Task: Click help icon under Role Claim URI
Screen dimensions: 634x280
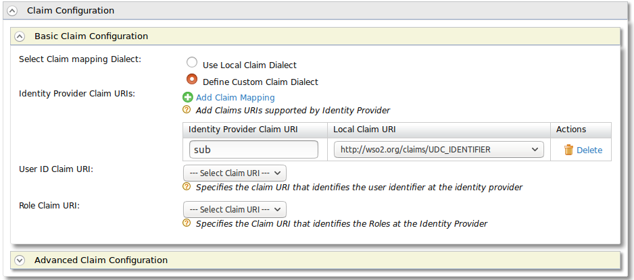Action: coord(187,223)
